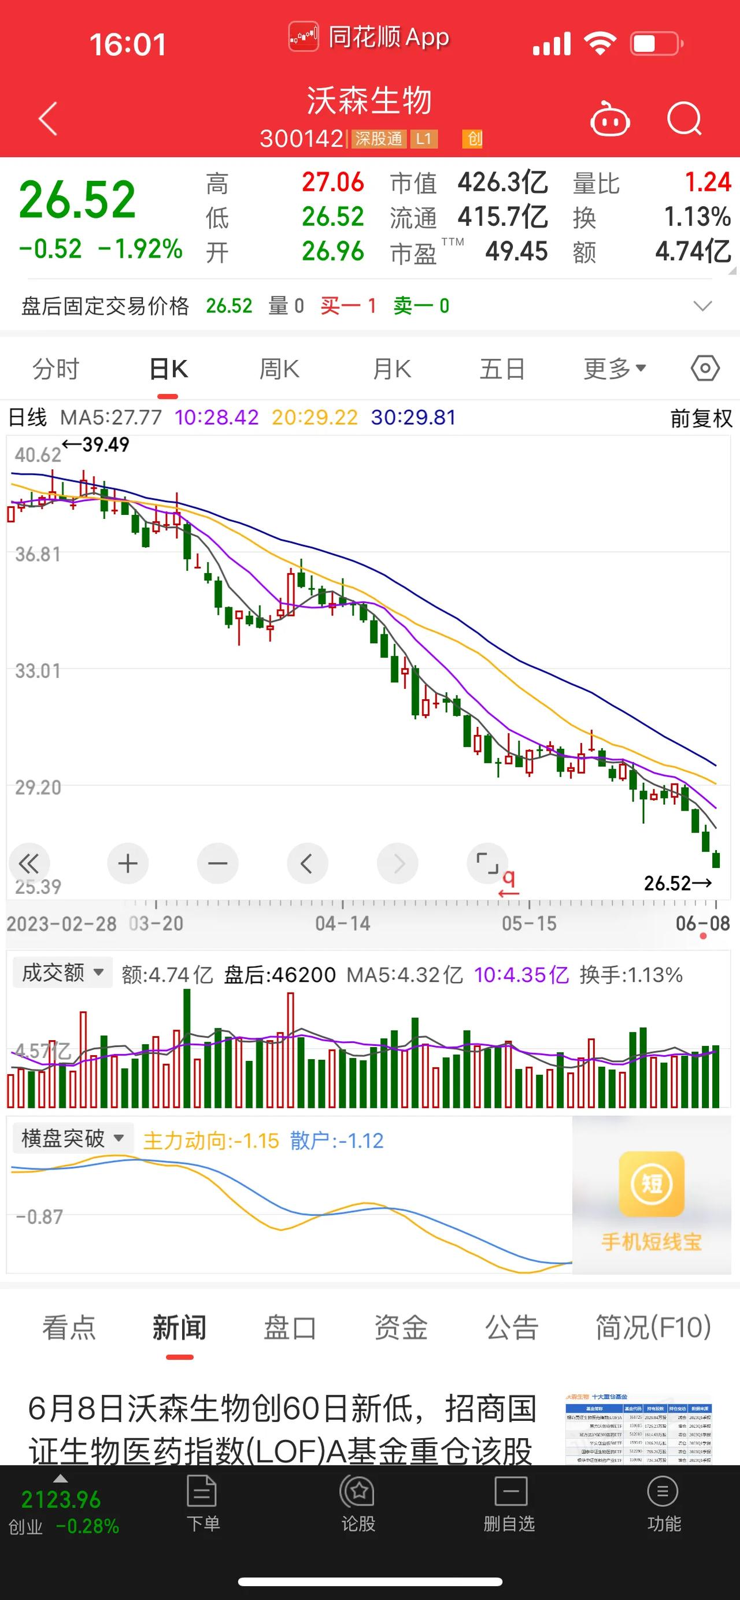
Task: Tap 市值 426.3亿 value
Action: (502, 182)
